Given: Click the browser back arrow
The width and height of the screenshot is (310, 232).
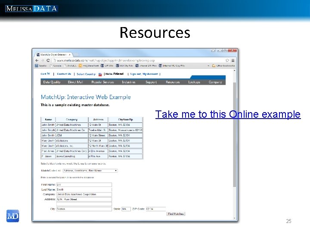Looking at the screenshot, I should [x=37, y=61].
